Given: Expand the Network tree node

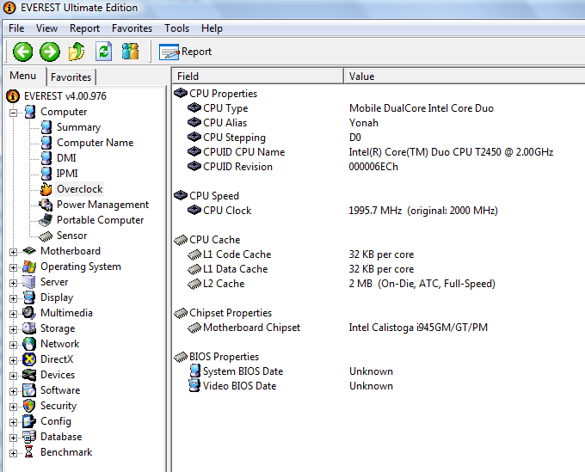Looking at the screenshot, I should pos(13,345).
